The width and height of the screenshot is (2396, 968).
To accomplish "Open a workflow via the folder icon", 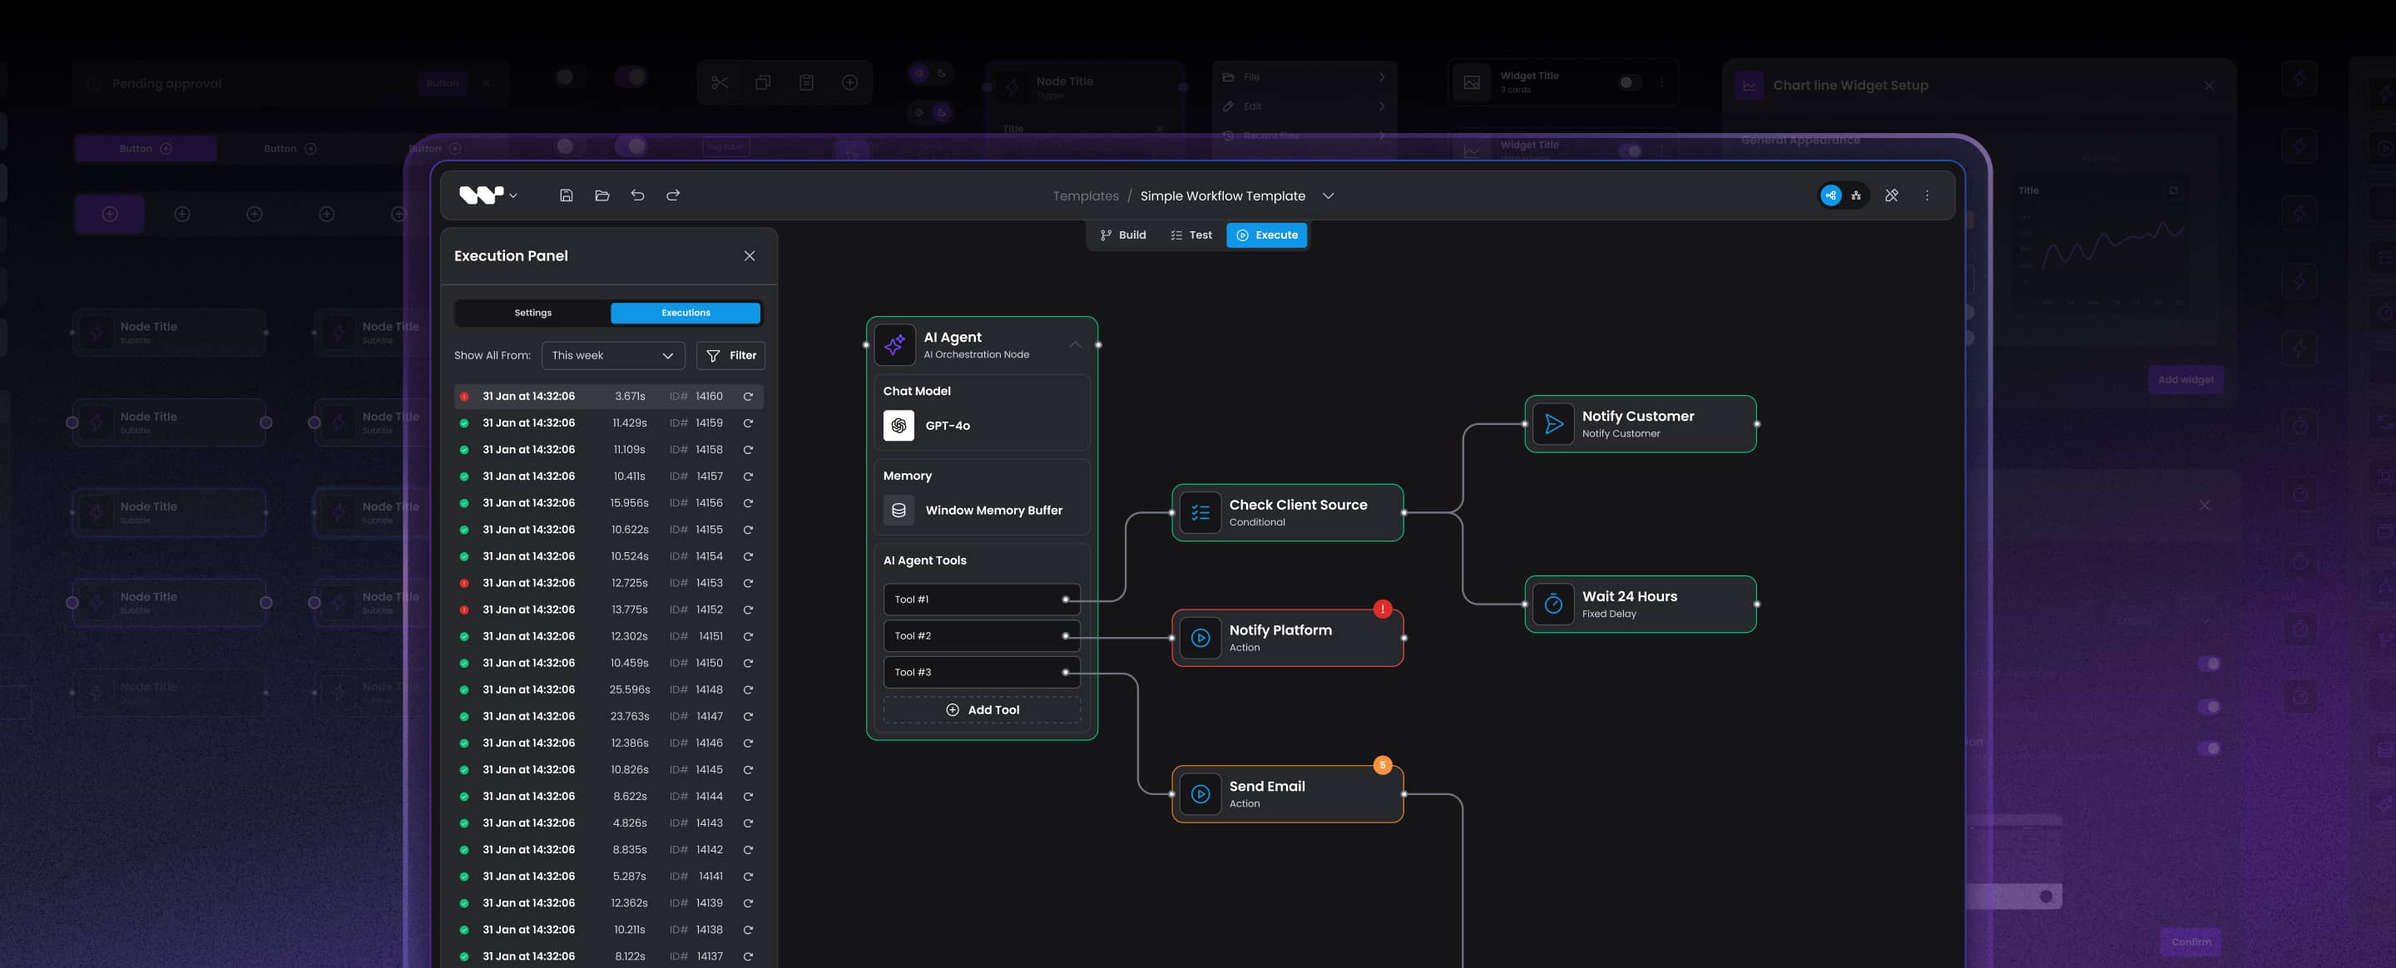I will 601,195.
